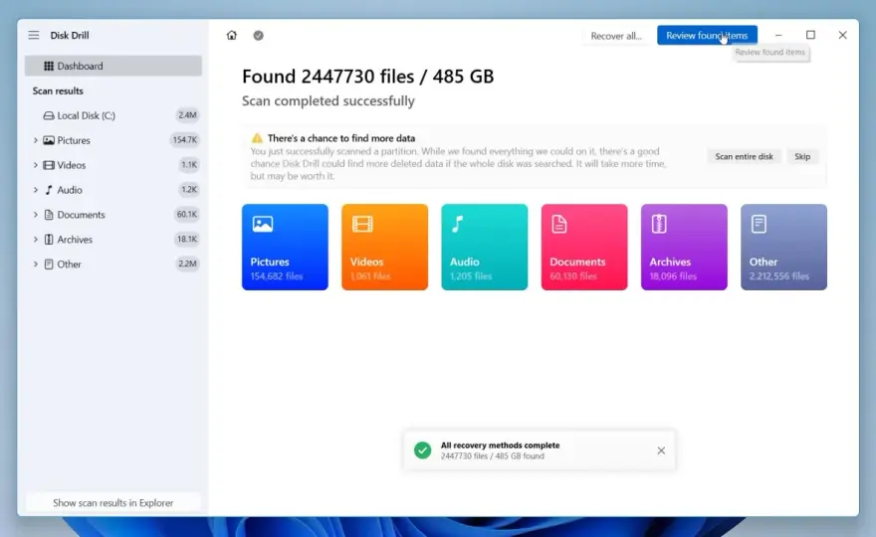Select Other in the scan results list
Image resolution: width=876 pixels, height=537 pixels.
click(x=112, y=265)
